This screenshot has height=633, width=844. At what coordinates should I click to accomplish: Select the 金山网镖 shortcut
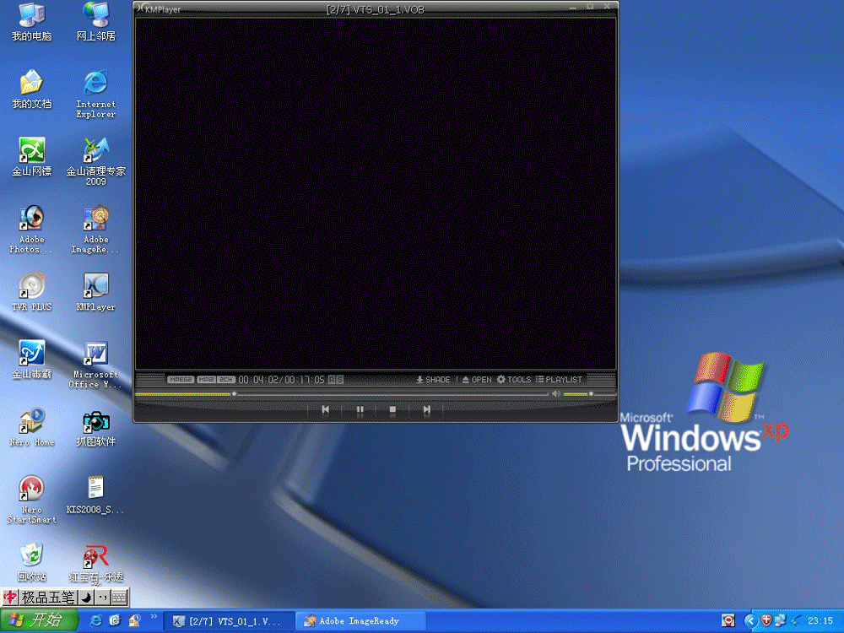click(x=32, y=157)
